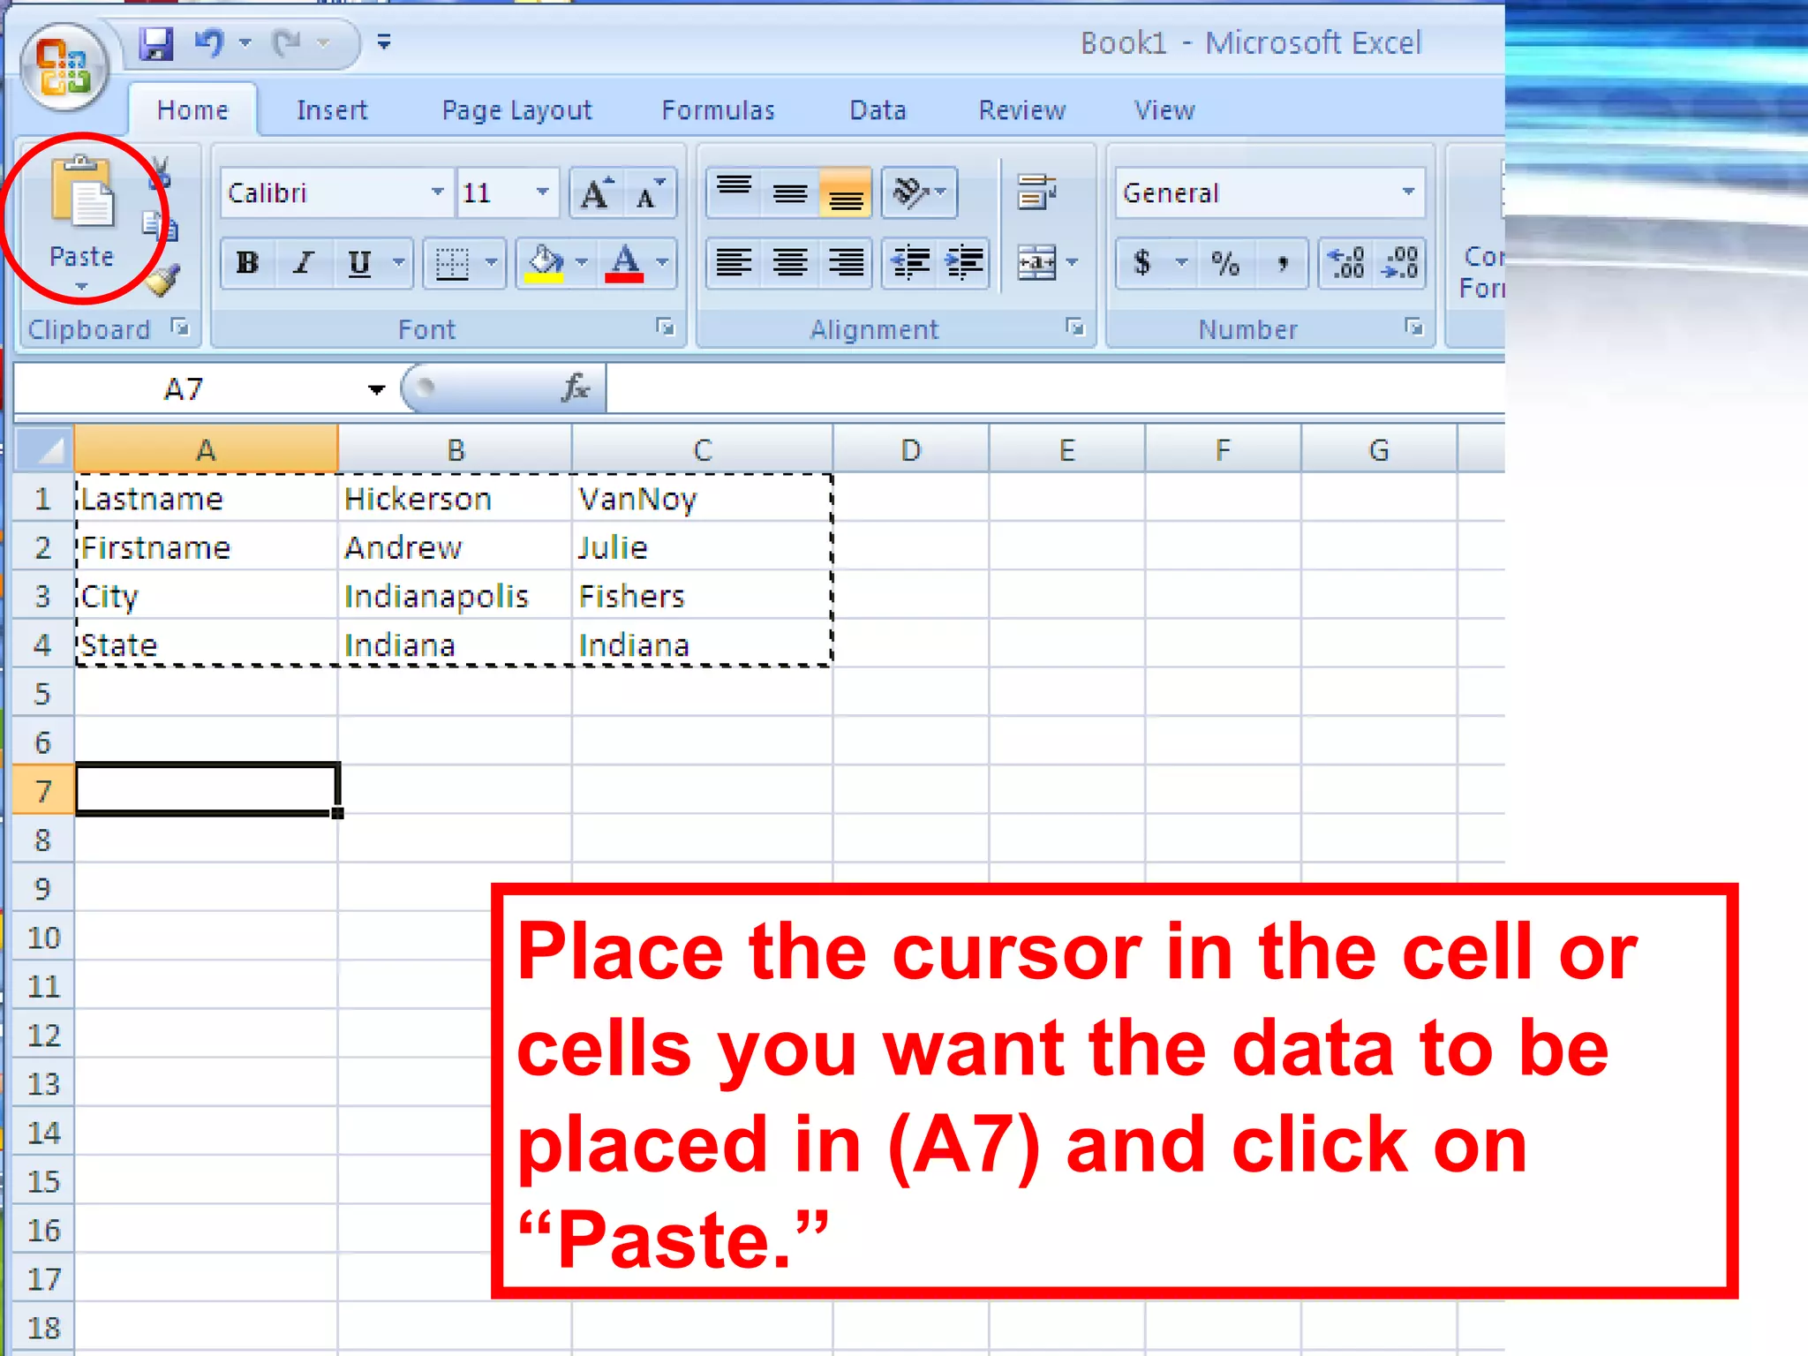Image resolution: width=1808 pixels, height=1356 pixels.
Task: Apply Comma Style
Action: tap(1282, 262)
